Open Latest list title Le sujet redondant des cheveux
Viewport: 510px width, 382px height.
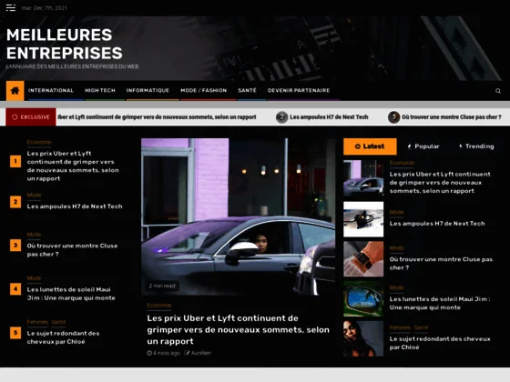[x=440, y=343]
